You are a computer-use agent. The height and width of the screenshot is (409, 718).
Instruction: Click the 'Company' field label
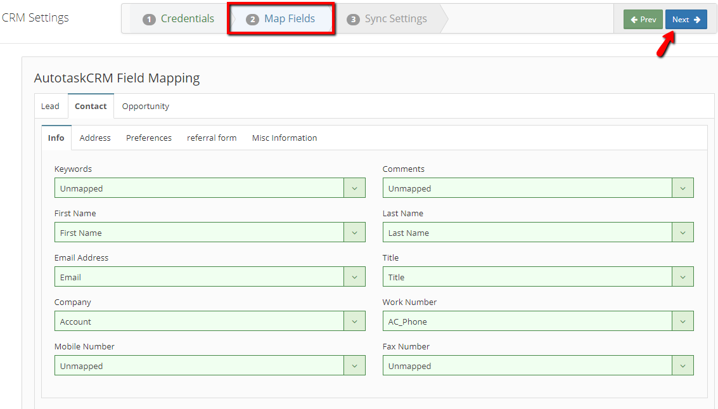(x=72, y=302)
